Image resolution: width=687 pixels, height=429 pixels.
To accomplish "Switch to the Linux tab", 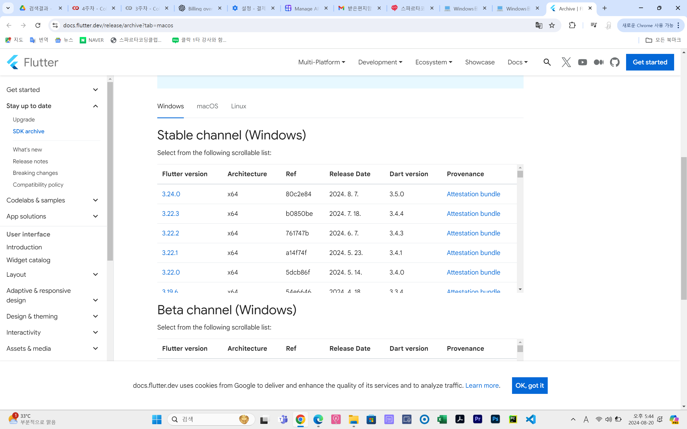I will click(239, 106).
